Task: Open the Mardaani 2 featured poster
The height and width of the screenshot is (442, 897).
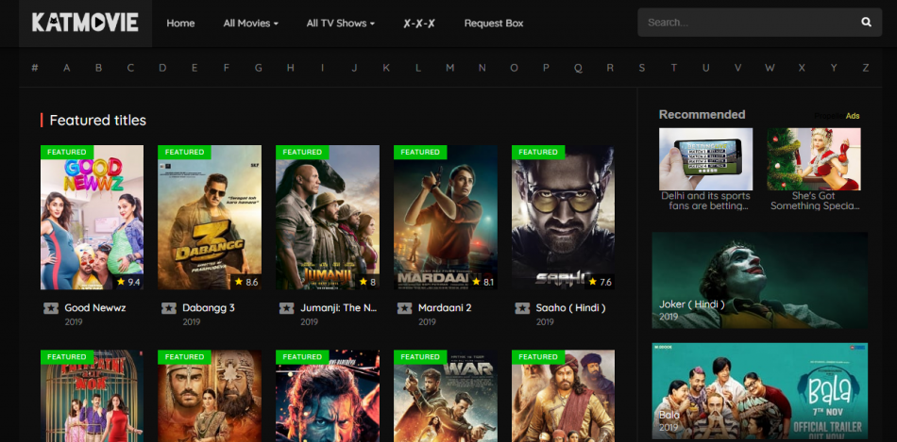Action: point(446,217)
